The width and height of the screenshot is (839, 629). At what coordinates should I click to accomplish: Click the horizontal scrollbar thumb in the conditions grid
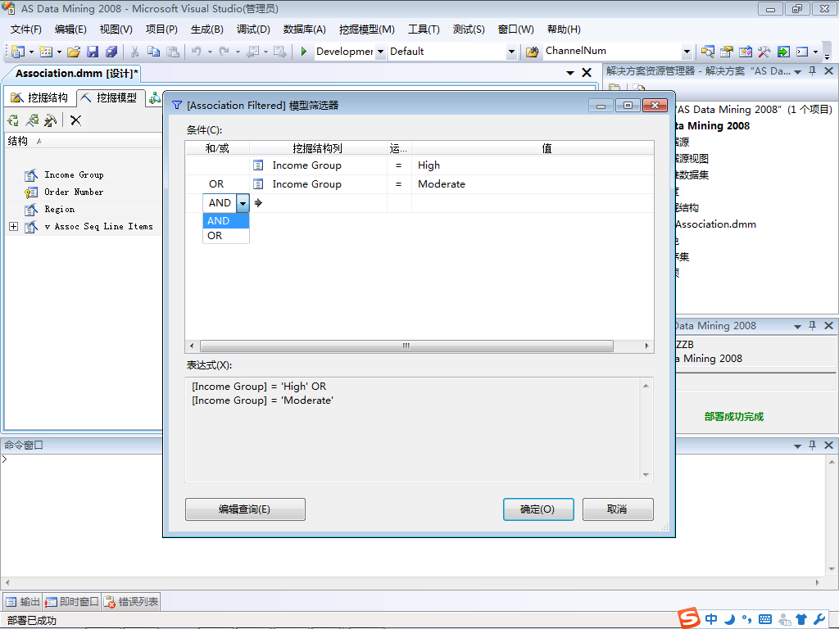tap(406, 346)
